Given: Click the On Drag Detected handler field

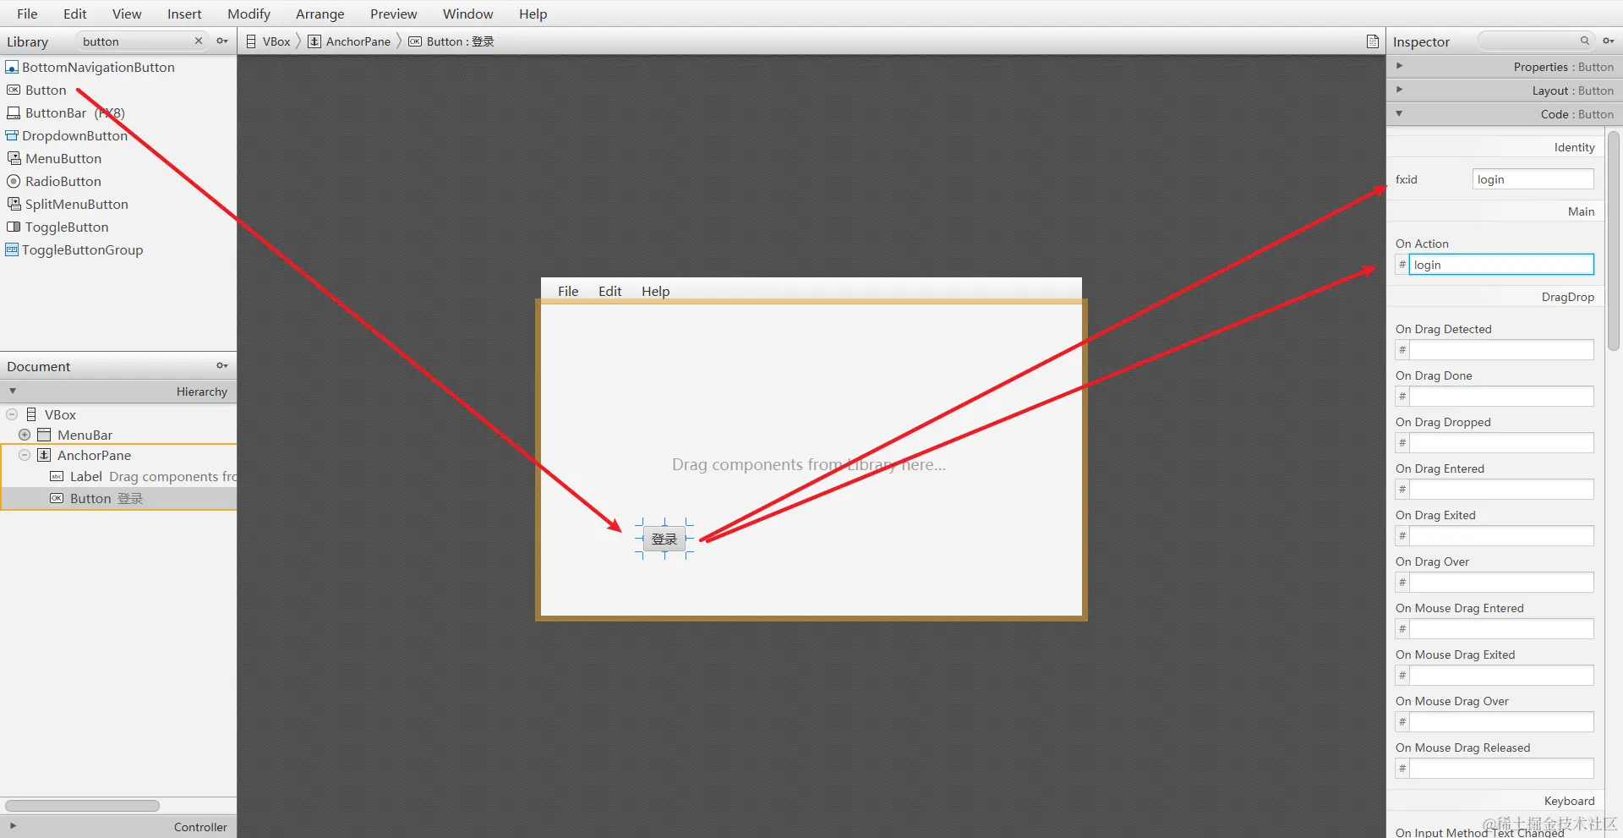Looking at the screenshot, I should (x=1500, y=349).
